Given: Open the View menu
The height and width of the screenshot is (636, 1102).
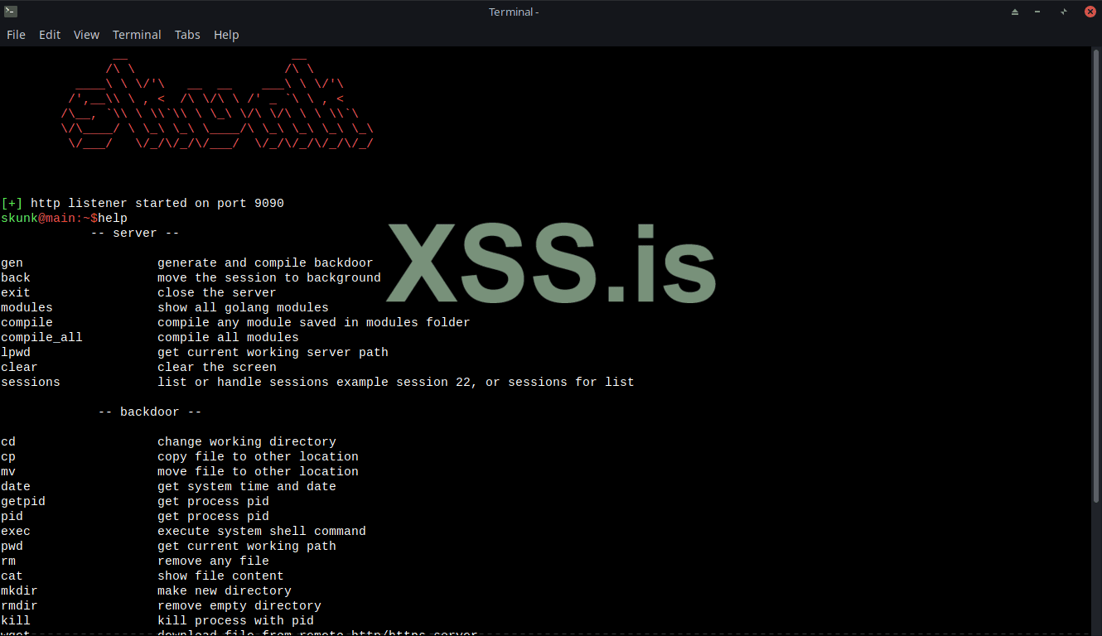Looking at the screenshot, I should (x=86, y=35).
